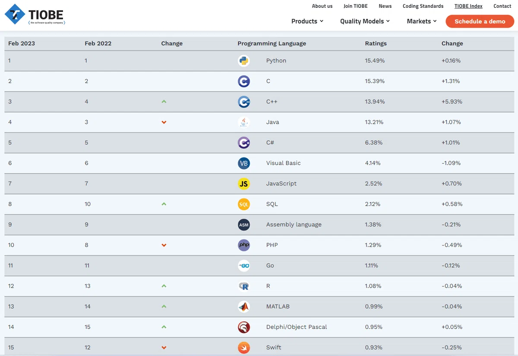Image resolution: width=518 pixels, height=356 pixels.
Task: Open the TIOBE Index menu item
Action: pos(468,6)
